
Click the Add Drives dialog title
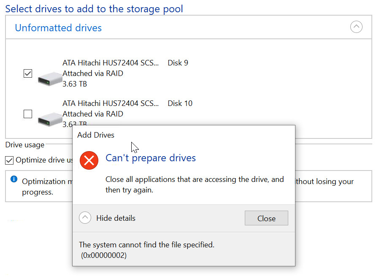coord(96,135)
